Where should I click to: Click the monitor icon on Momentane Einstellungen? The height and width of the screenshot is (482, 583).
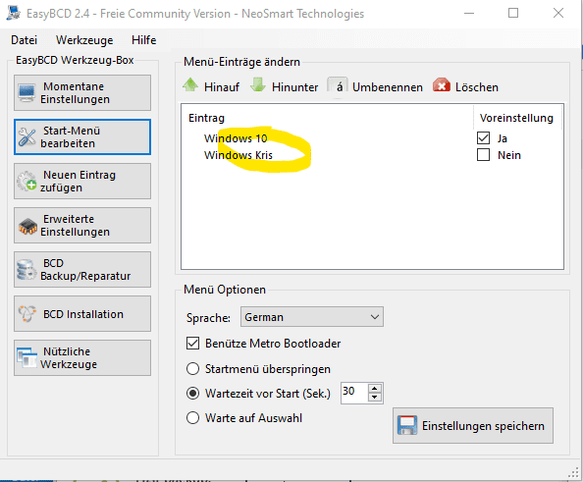tap(26, 93)
